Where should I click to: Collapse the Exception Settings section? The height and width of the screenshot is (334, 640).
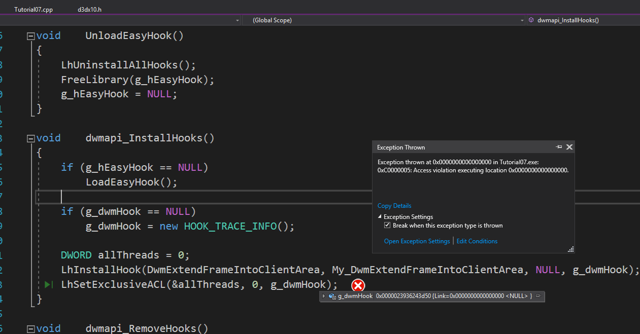pyautogui.click(x=380, y=217)
